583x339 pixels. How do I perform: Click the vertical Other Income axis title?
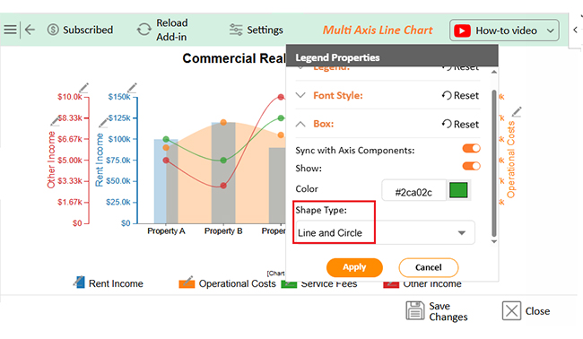click(51, 160)
